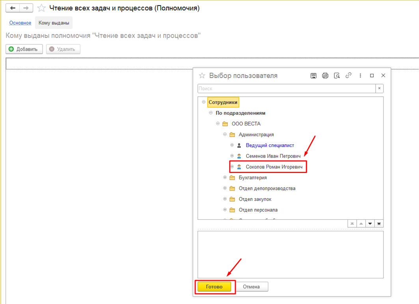Move selection to top with first arrow button
This screenshot has height=304, width=419.
pos(352,223)
